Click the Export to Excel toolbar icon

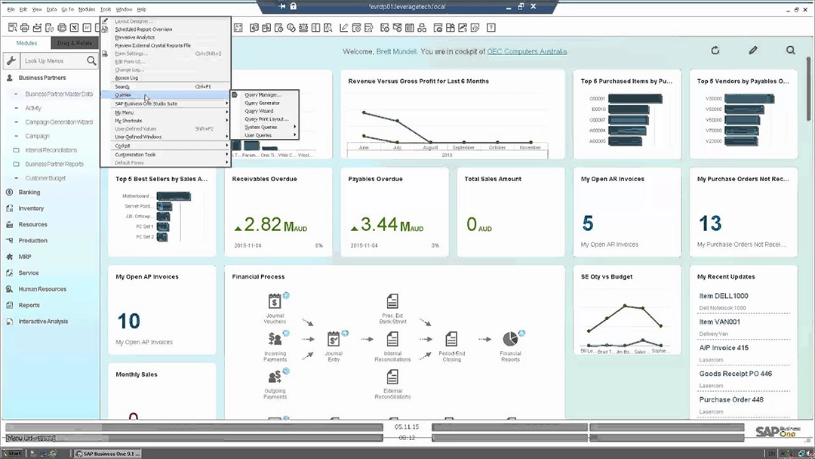75,28
